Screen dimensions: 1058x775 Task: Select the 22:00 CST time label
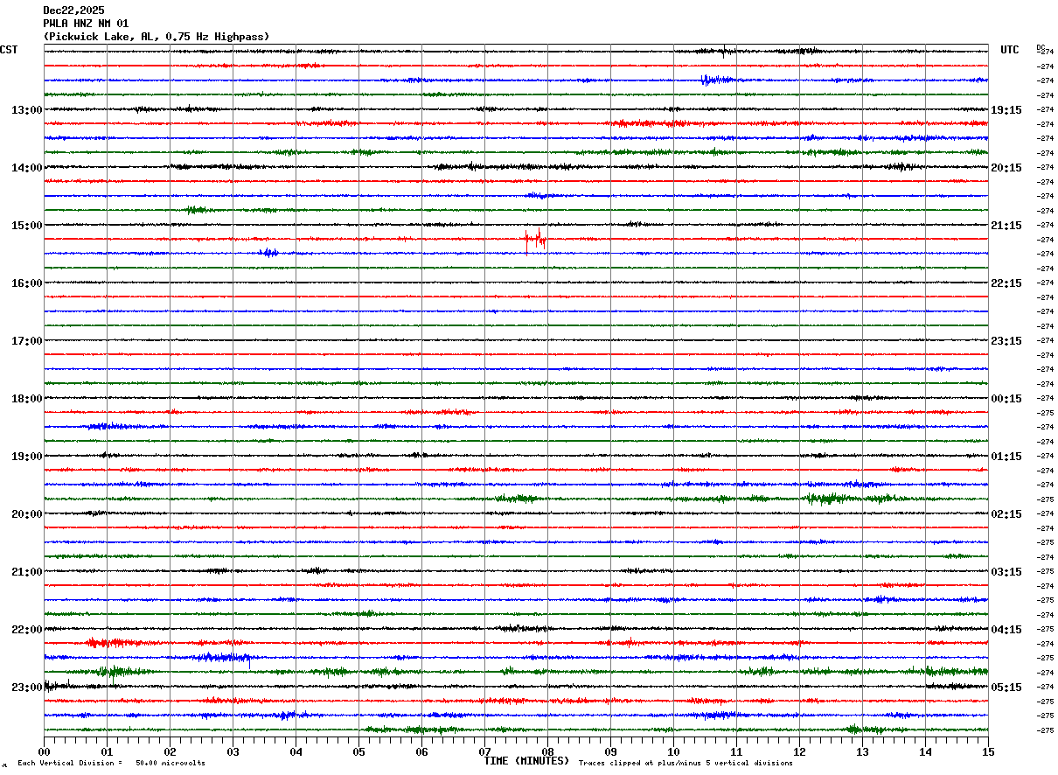[x=27, y=630]
